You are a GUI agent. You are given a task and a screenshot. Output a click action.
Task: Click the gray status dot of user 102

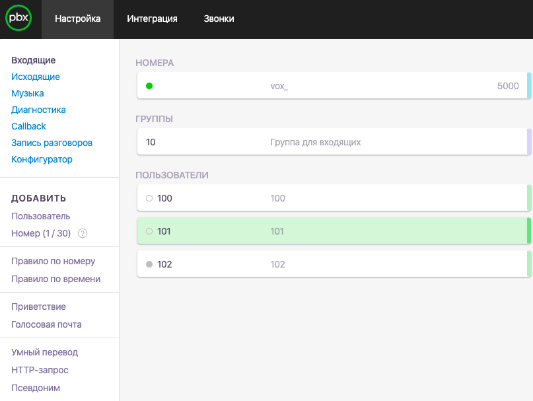coord(149,264)
